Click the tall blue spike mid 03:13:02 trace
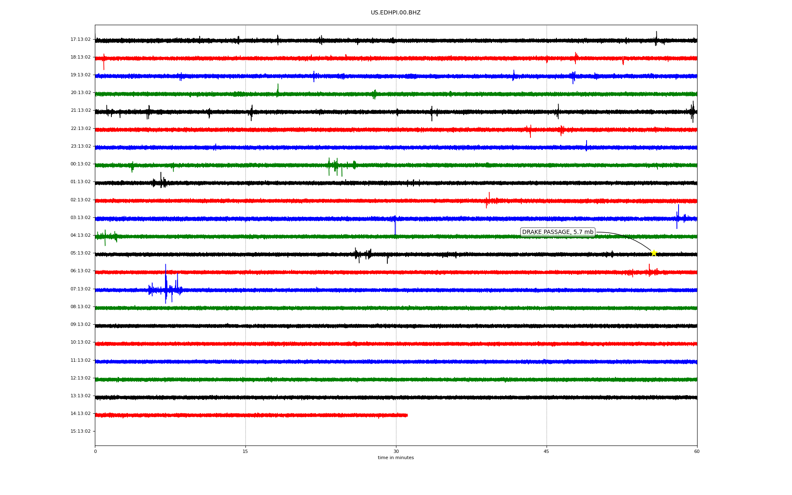 395,225
